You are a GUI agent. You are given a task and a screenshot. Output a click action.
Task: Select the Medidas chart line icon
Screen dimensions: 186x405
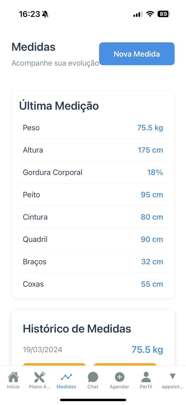click(66, 377)
